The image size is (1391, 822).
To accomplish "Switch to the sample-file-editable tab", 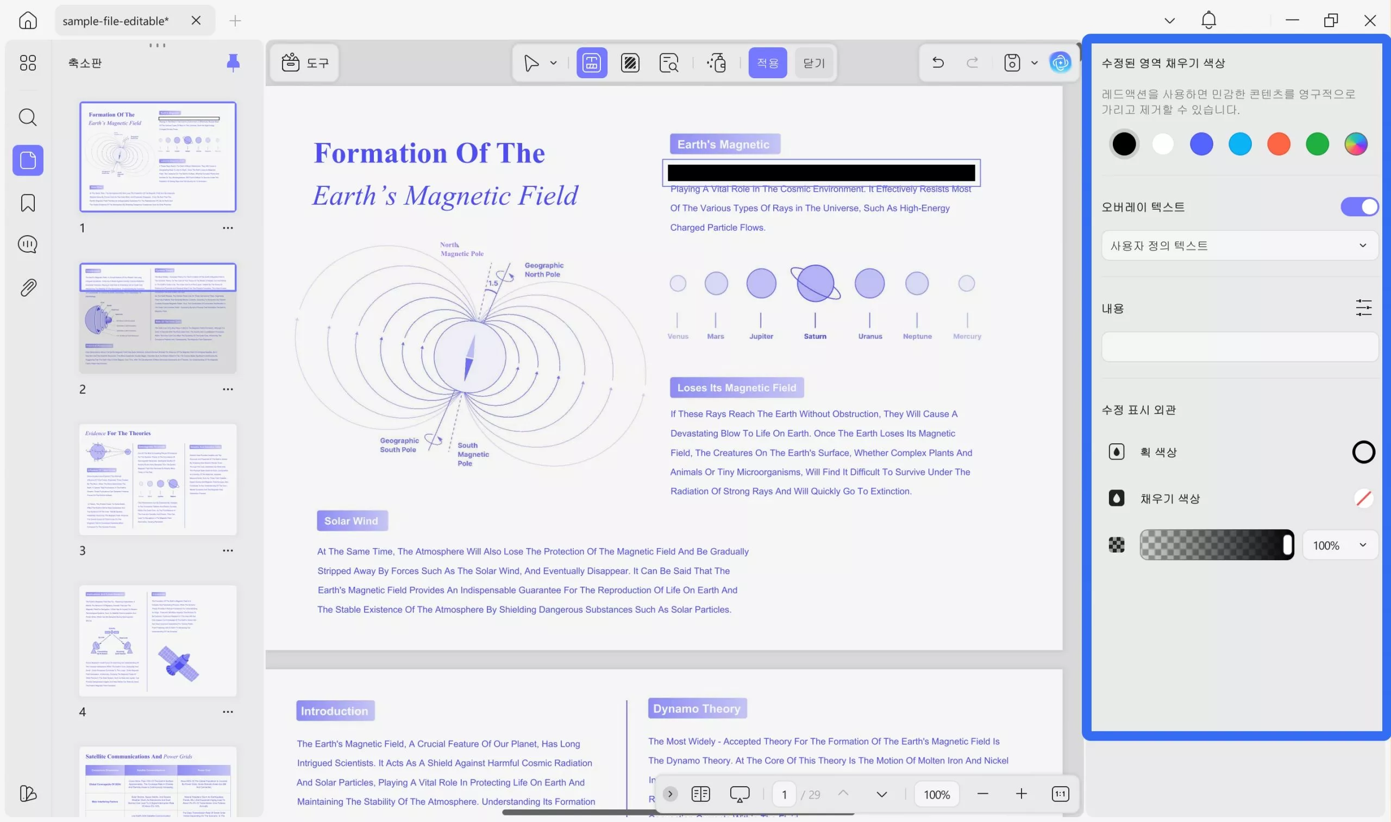I will (116, 21).
